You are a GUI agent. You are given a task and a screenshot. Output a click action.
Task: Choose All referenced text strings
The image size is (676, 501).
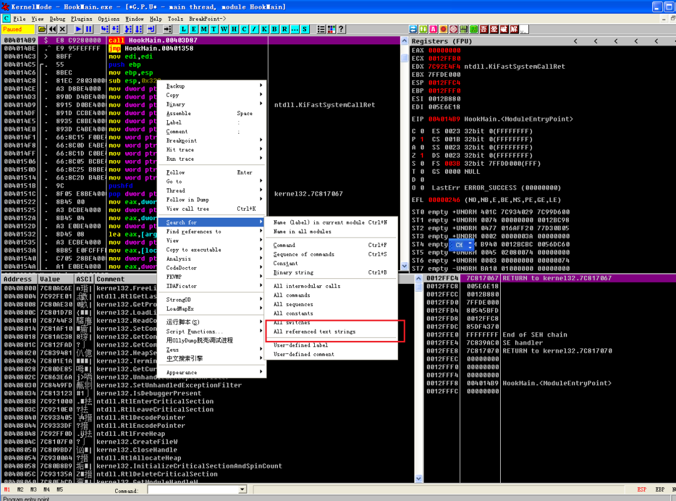pos(314,331)
